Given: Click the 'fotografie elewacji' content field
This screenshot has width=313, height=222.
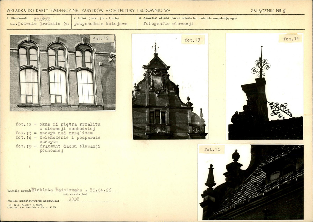Looking at the screenshot, I should (168, 24).
